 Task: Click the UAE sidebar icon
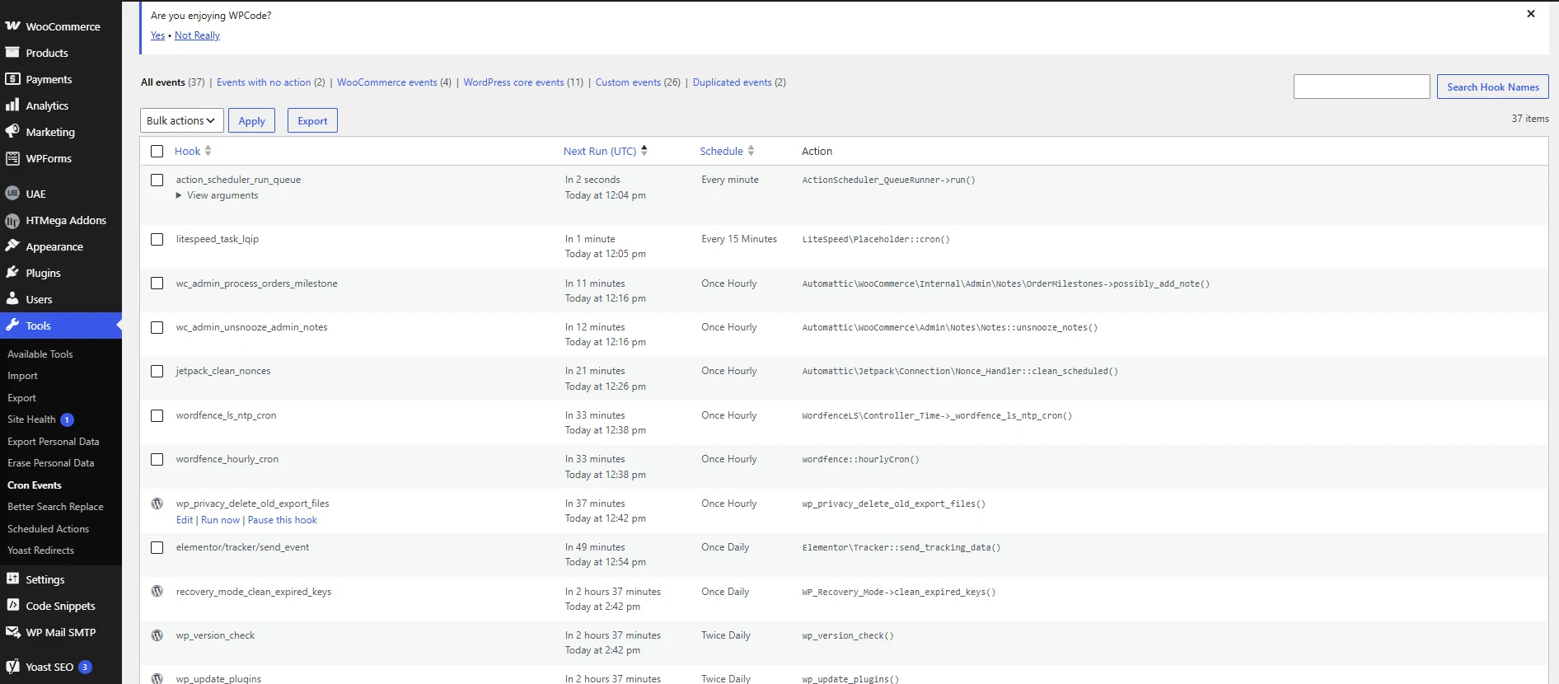[x=12, y=194]
